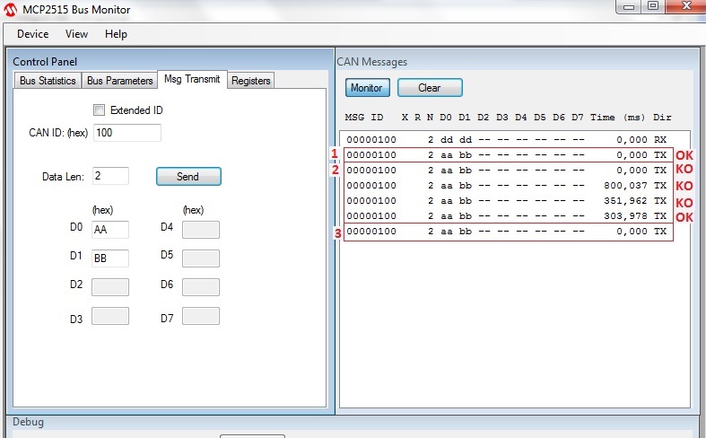Open the Registers tab

[x=251, y=81]
